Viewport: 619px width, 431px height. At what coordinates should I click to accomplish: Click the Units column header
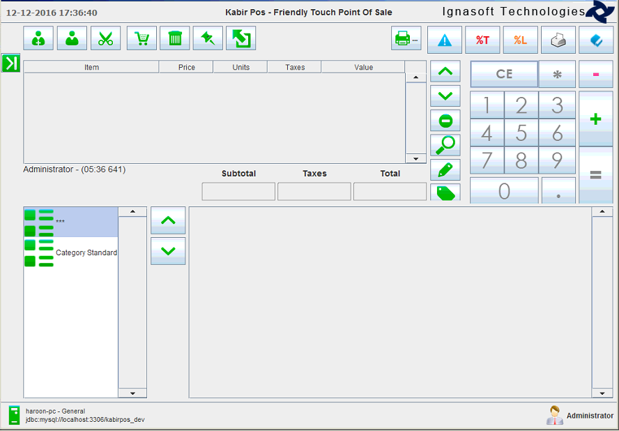point(240,67)
